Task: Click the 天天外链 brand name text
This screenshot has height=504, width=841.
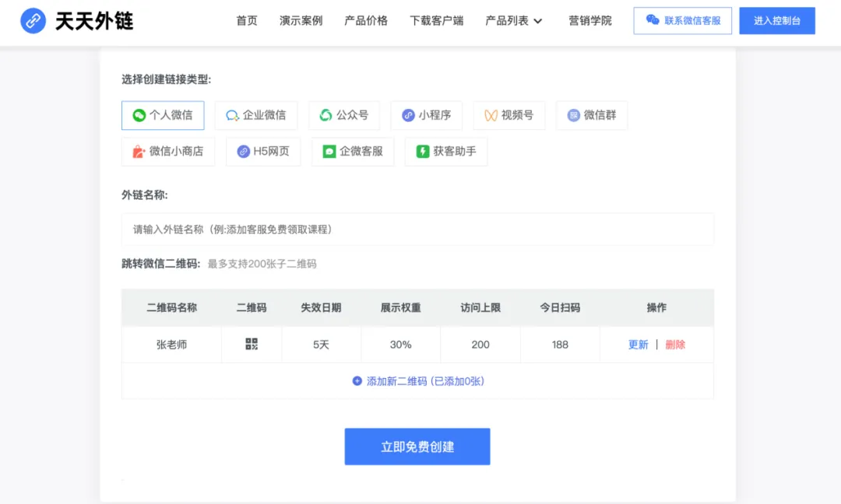Action: (x=94, y=21)
